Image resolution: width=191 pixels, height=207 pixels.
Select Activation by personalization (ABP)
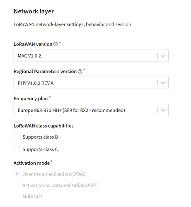[17, 185]
